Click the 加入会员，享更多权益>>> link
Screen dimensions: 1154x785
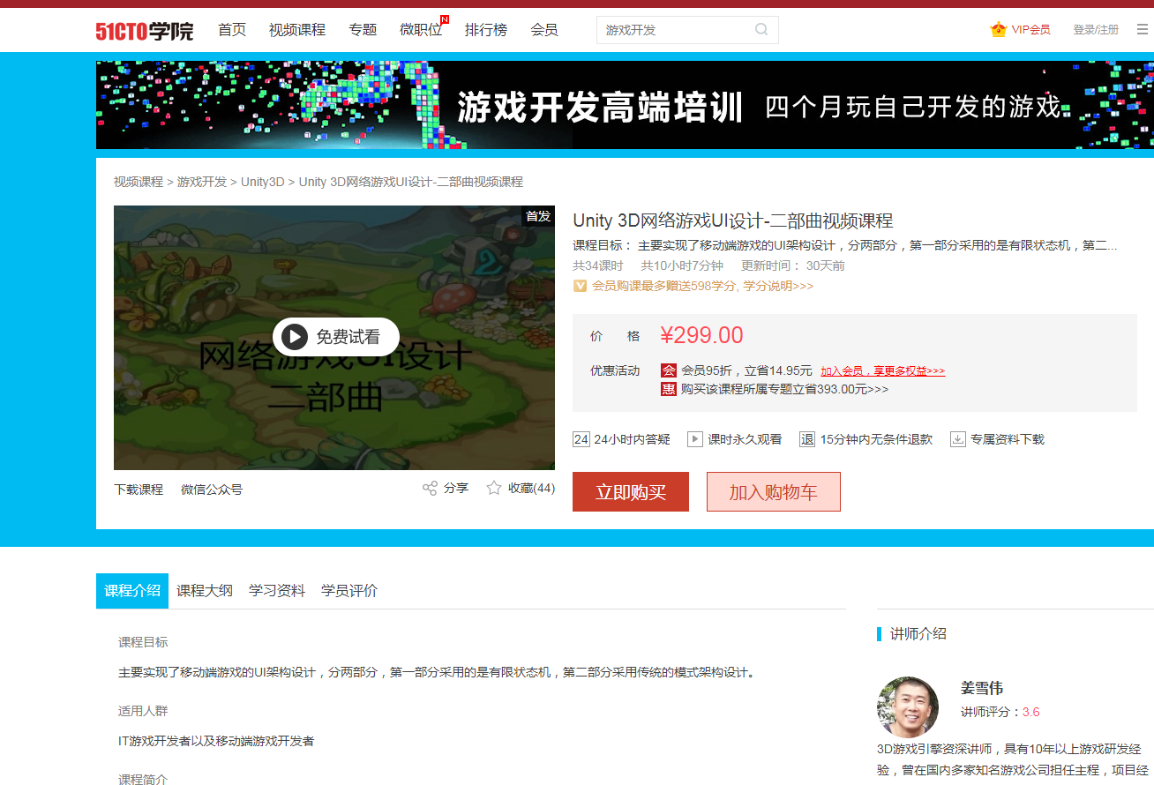[x=882, y=371]
